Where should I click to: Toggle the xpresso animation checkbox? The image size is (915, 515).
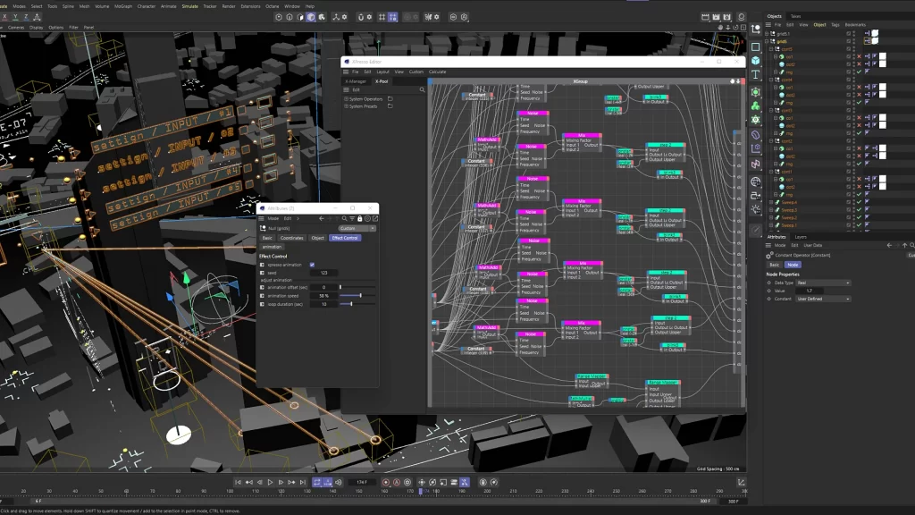tap(312, 265)
